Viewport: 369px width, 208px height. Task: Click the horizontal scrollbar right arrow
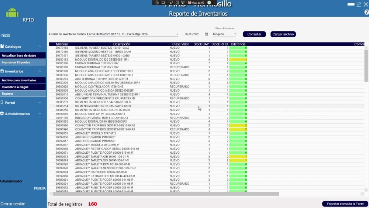tap(362, 194)
